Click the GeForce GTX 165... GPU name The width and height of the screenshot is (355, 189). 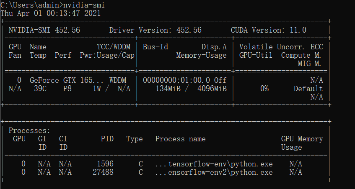coord(67,80)
